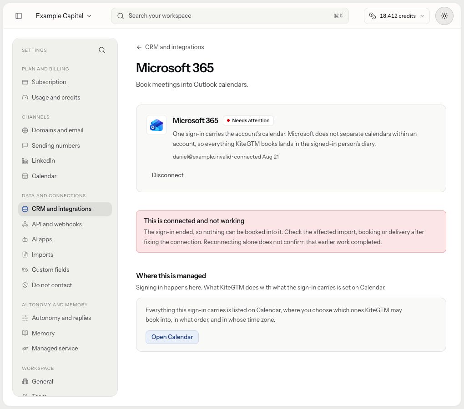Expand the 18,412 credits dropdown
The image size is (464, 409).
coord(397,16)
